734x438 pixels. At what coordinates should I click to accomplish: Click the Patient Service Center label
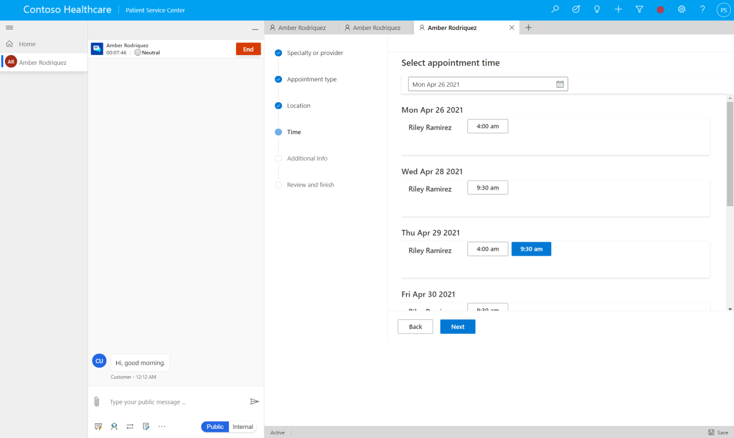pyautogui.click(x=155, y=10)
